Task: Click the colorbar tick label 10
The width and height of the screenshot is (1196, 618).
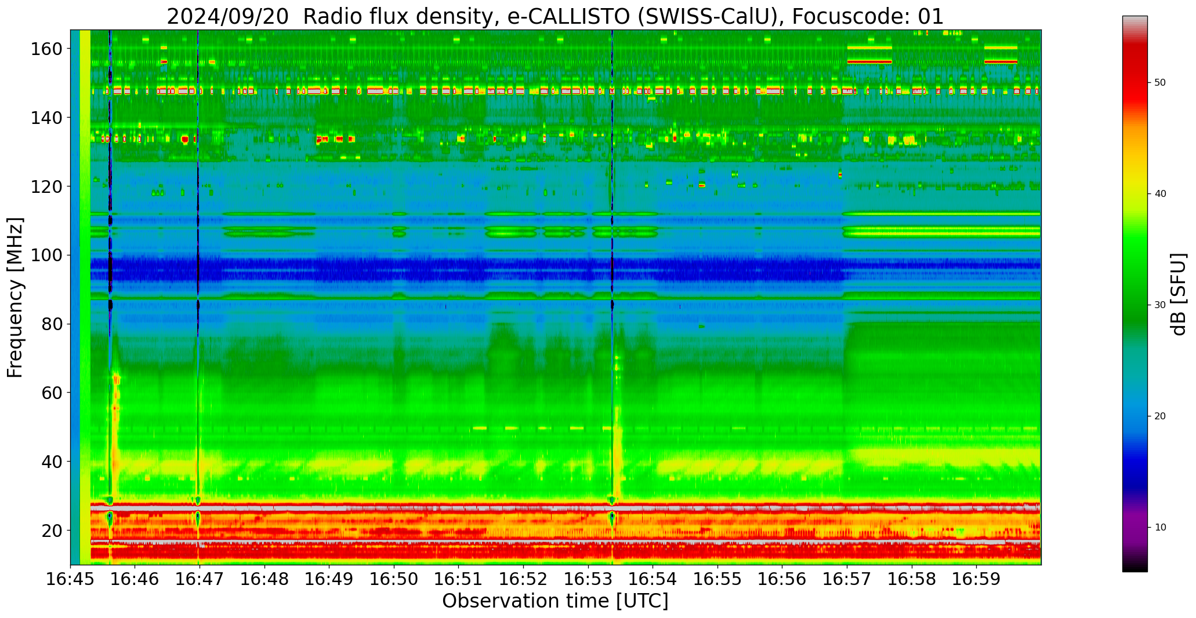Action: coord(1160,528)
